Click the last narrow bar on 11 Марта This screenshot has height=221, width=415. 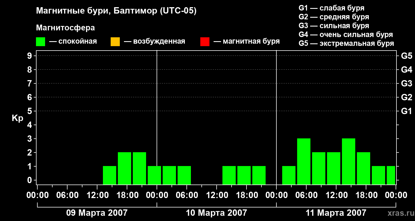[x=391, y=175]
